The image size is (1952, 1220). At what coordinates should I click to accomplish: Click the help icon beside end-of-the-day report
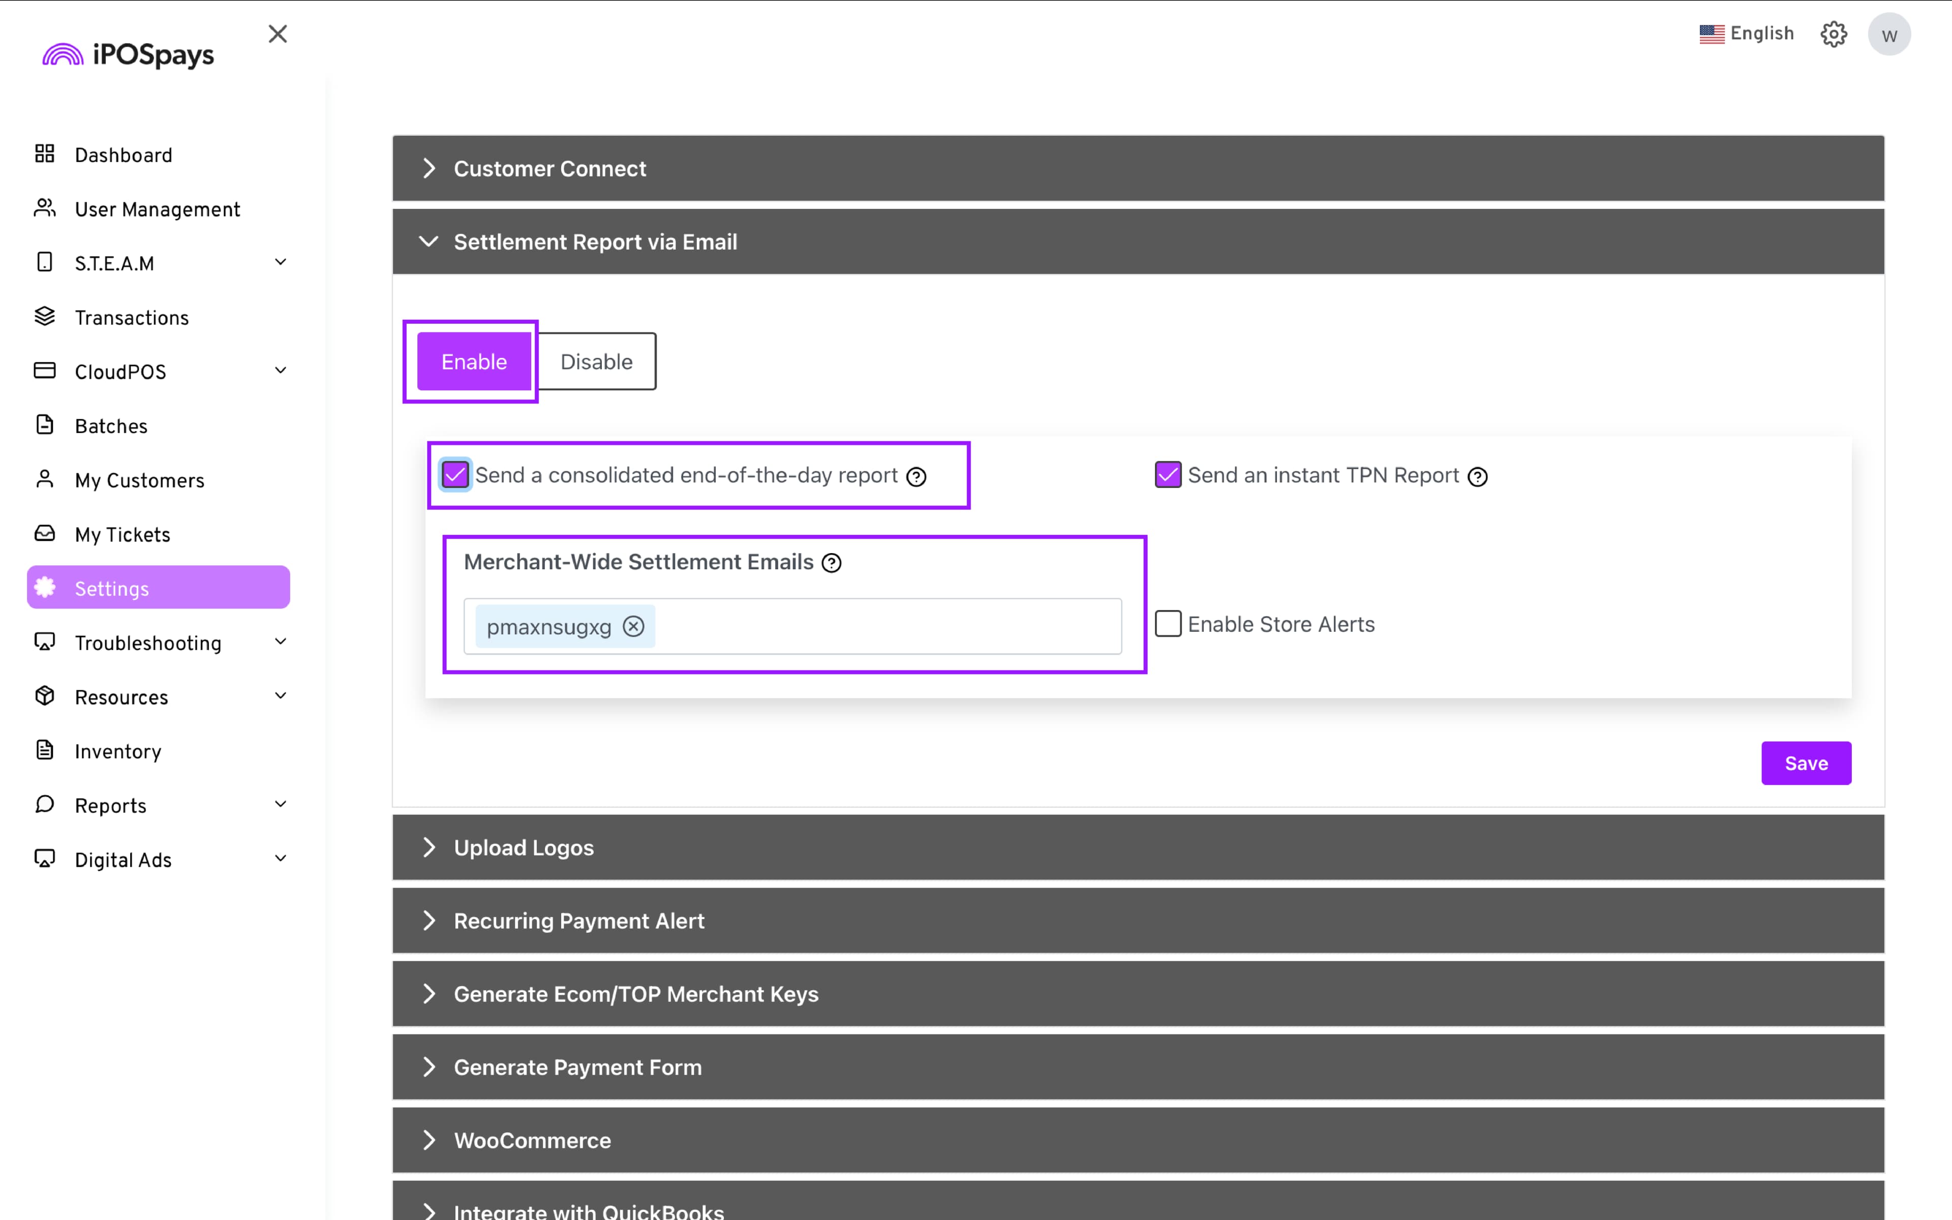tap(917, 477)
